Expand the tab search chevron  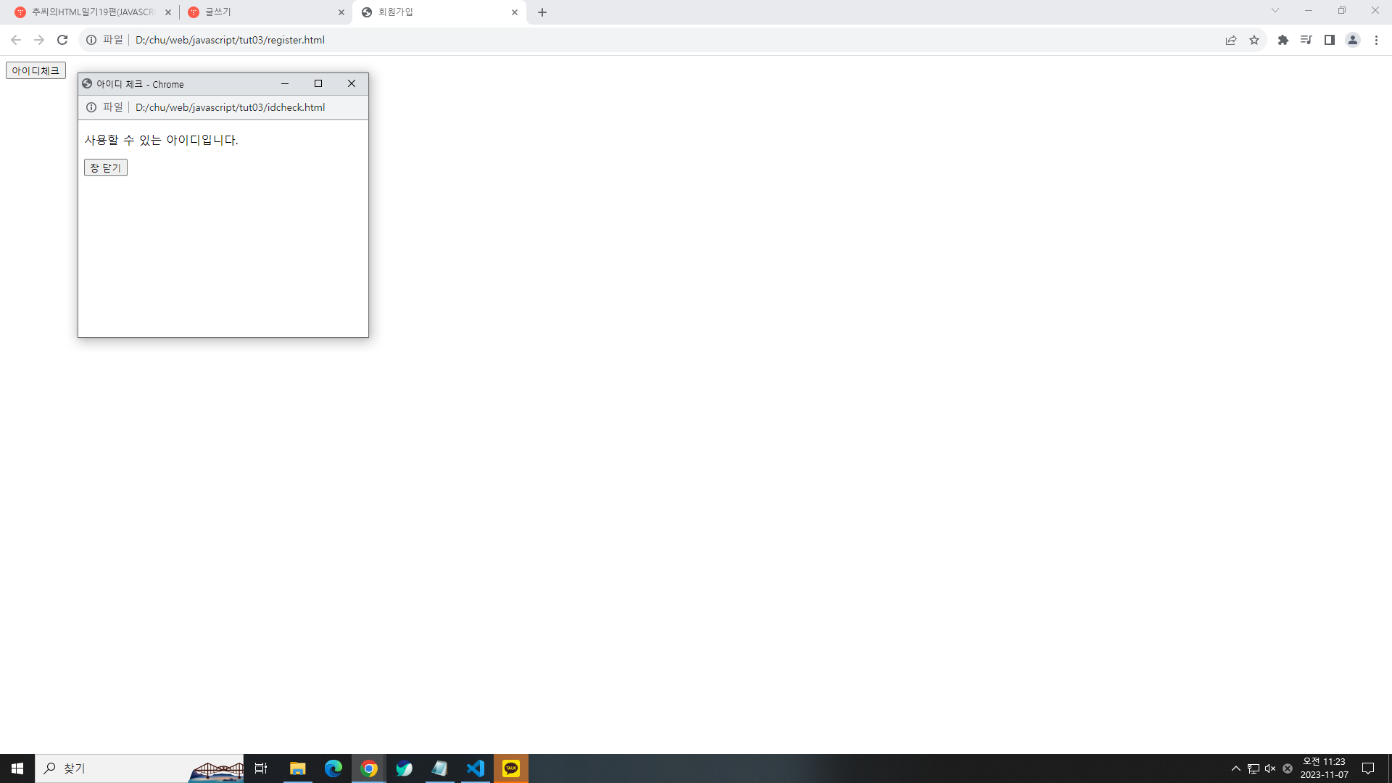[1275, 10]
